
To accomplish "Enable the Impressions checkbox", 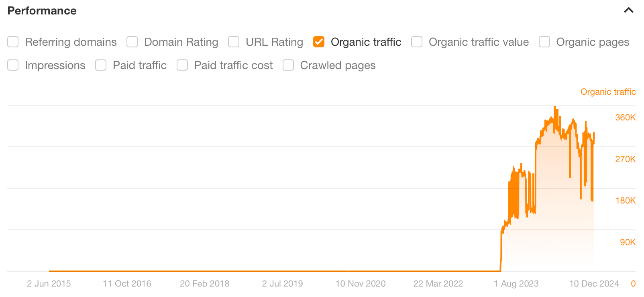I will [13, 65].
